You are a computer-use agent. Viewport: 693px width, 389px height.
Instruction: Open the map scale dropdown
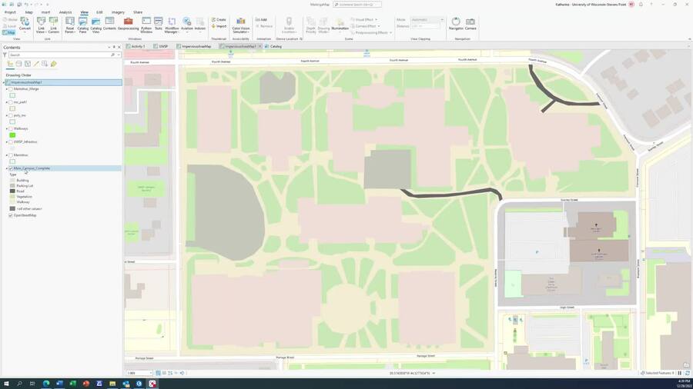click(x=150, y=373)
